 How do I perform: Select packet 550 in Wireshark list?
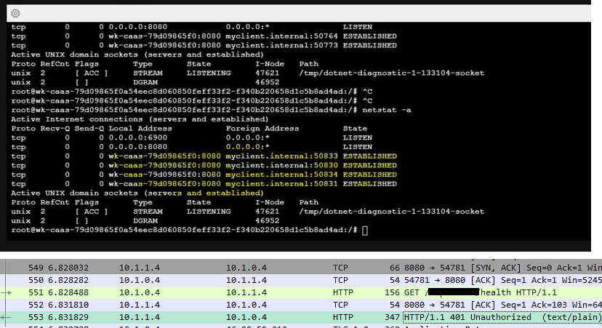point(301,280)
